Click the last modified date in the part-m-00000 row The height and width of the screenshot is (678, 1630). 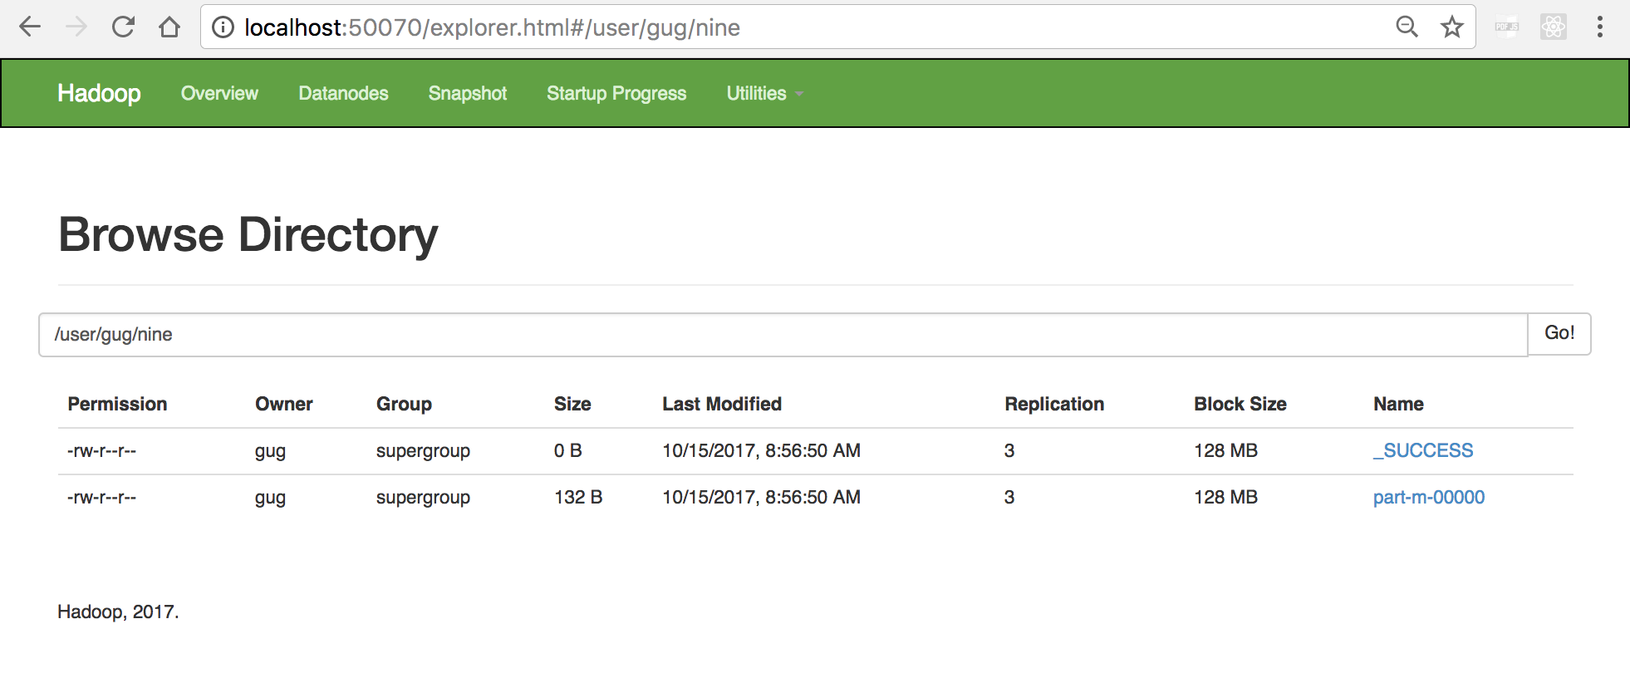761,498
